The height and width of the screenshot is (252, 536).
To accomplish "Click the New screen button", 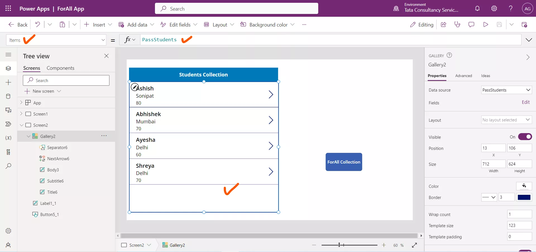I will coord(43,91).
